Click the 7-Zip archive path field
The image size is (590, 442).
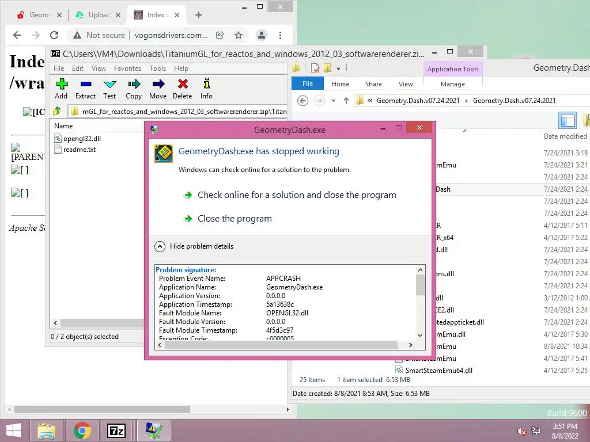pyautogui.click(x=179, y=112)
